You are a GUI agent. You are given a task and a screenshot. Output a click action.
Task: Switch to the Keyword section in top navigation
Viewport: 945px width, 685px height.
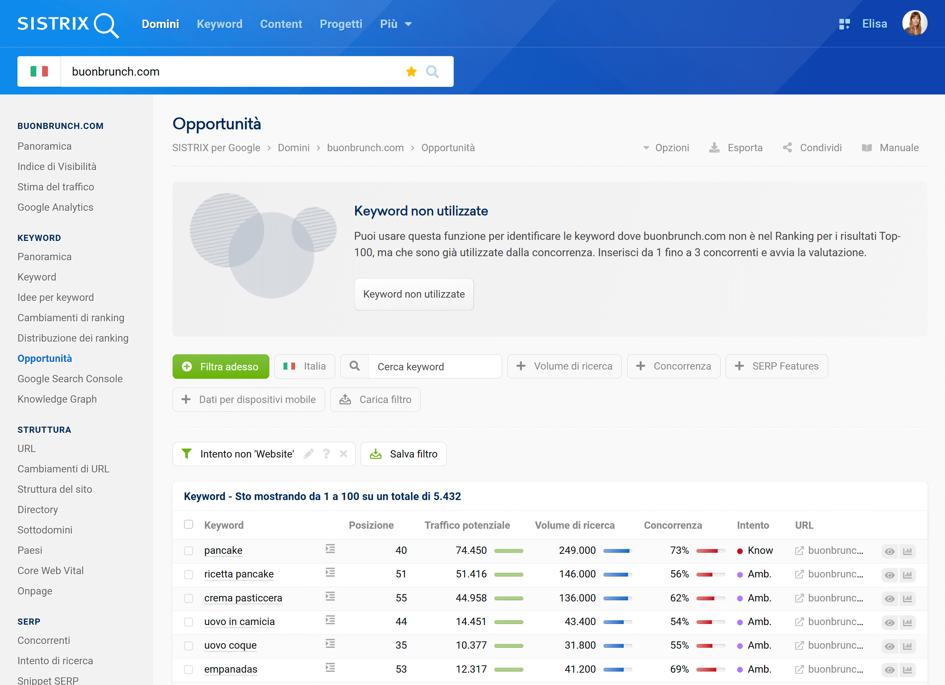(220, 24)
